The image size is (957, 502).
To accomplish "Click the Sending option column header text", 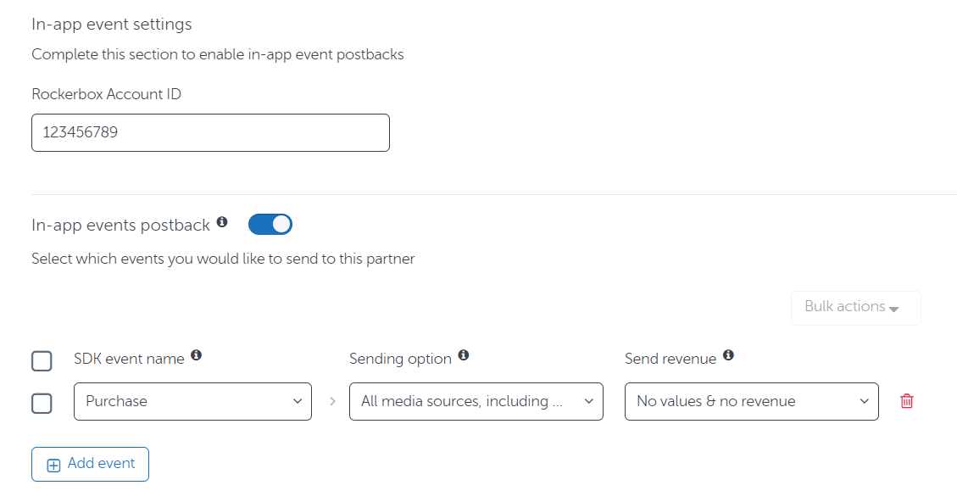I will [x=400, y=359].
